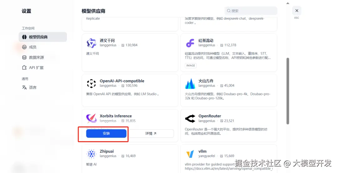Click the 成员 face icon
This screenshot has height=173, width=337.
click(24, 47)
